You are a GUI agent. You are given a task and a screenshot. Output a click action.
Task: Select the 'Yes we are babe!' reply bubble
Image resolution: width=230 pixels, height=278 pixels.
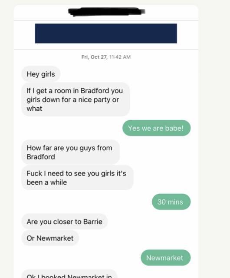[156, 128]
